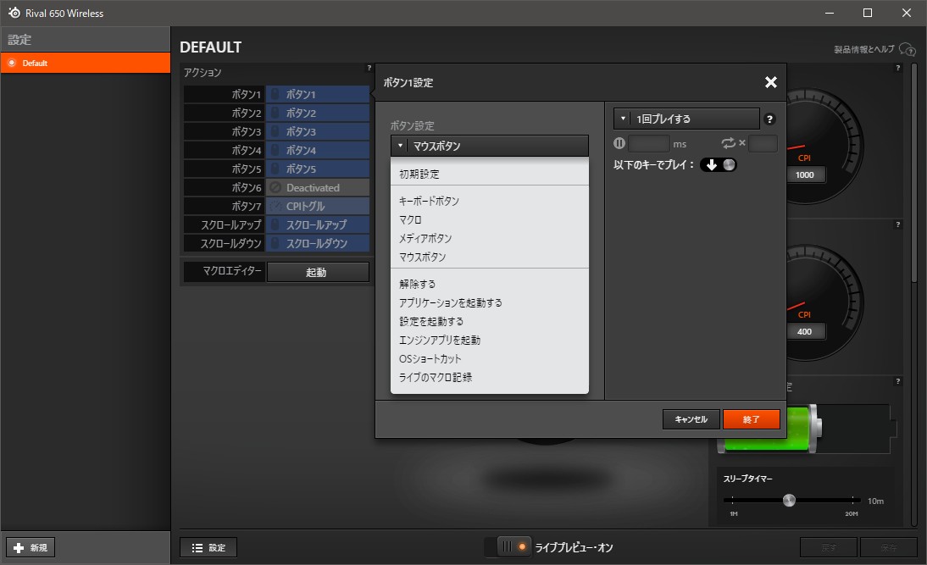Click the help mark above the CPI 1000 gauge
Screen dimensions: 927x565
pos(897,68)
